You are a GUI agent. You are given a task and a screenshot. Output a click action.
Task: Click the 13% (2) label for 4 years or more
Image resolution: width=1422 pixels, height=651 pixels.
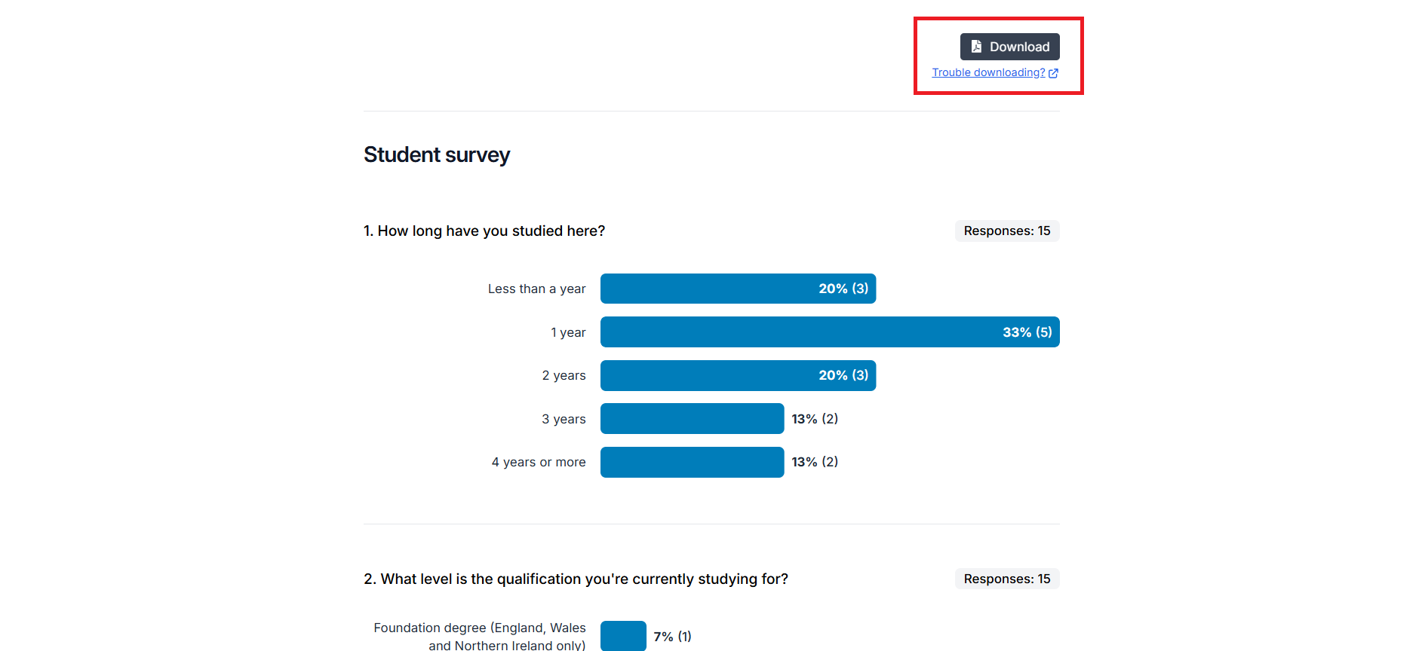815,462
